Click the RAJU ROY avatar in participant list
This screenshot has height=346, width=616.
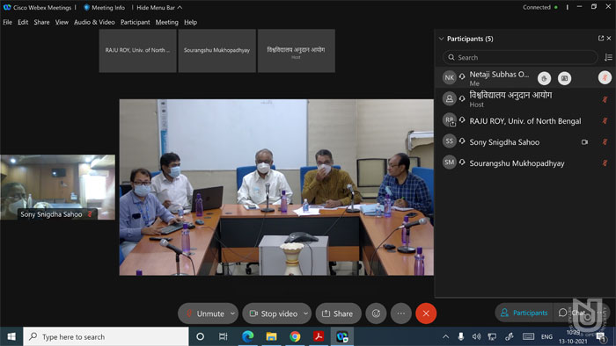pyautogui.click(x=449, y=120)
